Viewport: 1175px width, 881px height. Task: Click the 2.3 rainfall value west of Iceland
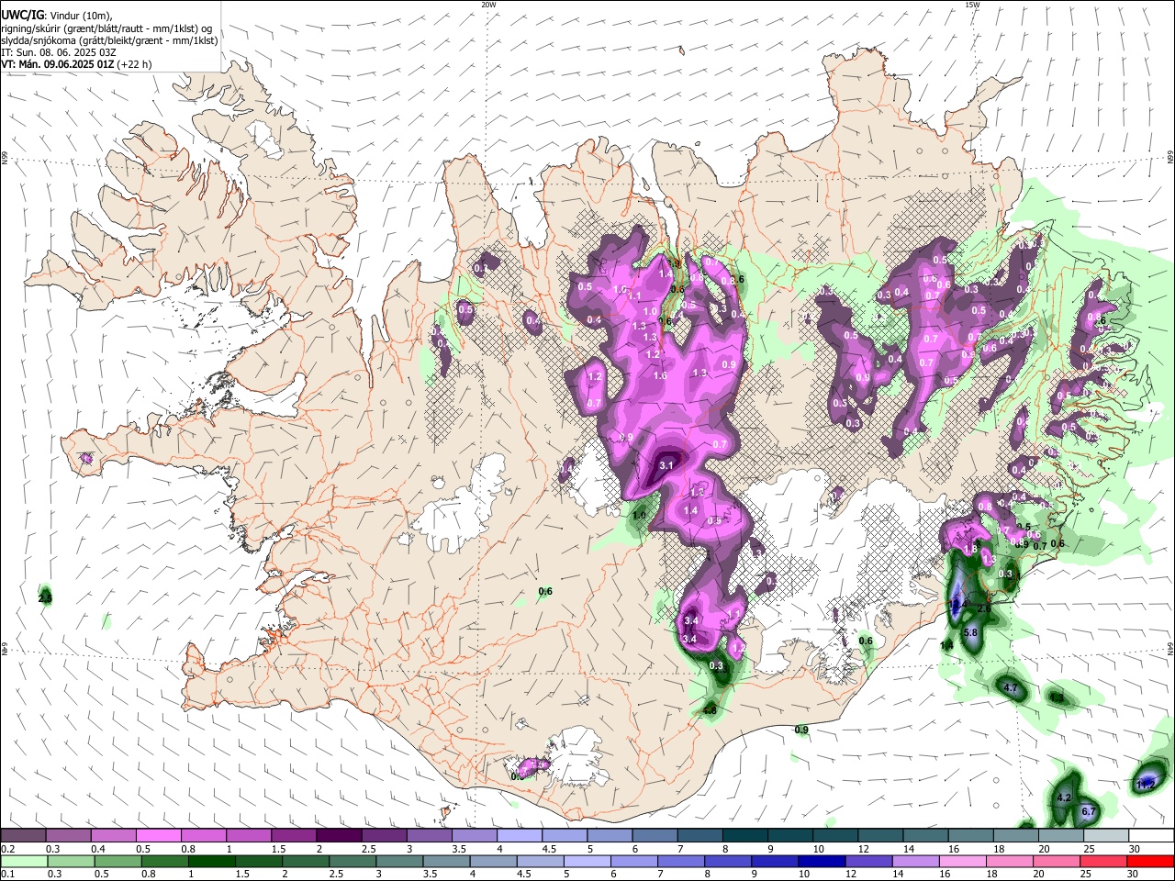(45, 598)
